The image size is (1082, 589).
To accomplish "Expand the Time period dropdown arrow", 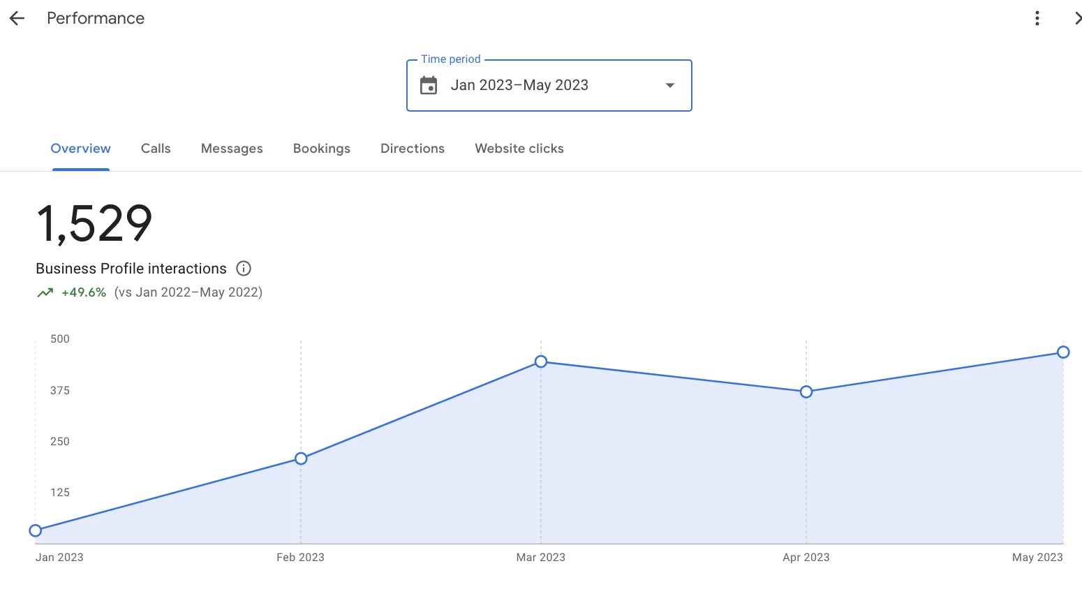I will click(670, 86).
